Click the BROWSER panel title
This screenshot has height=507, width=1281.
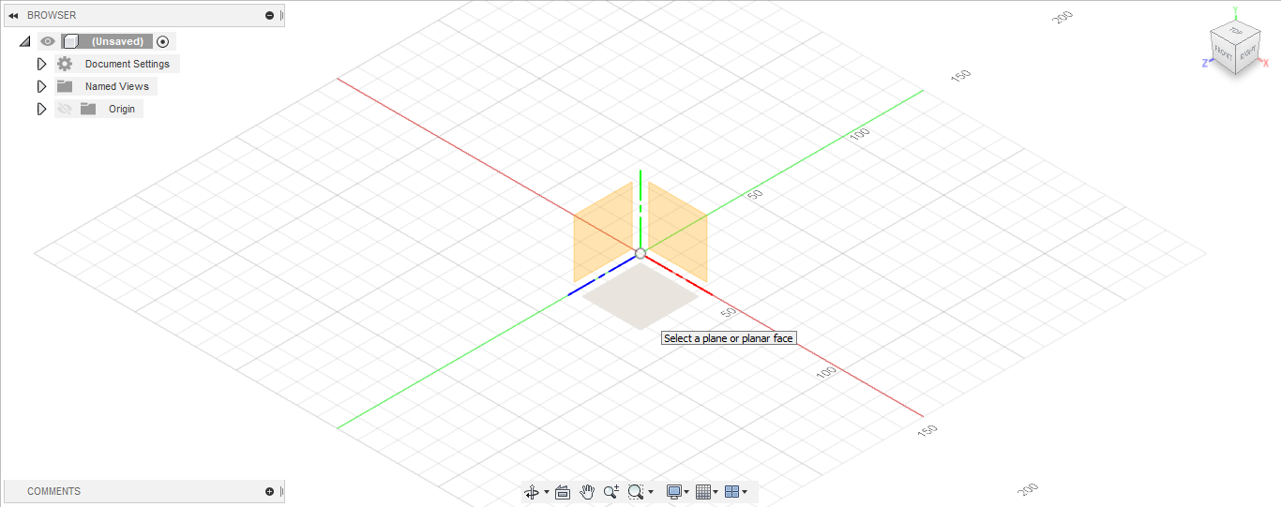(52, 16)
